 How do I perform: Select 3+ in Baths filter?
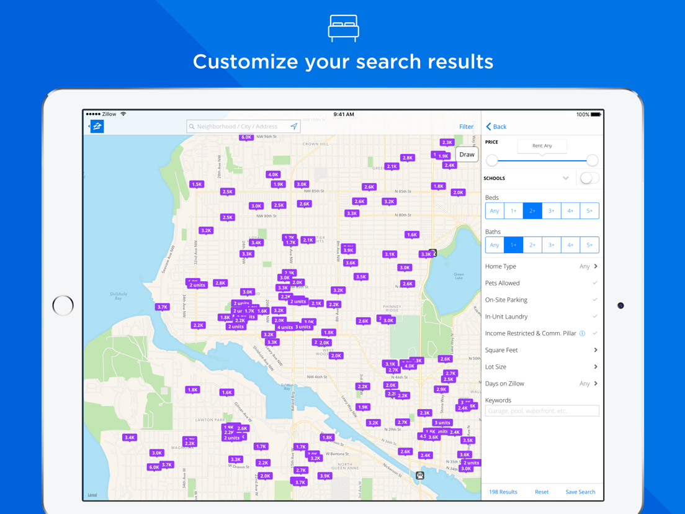click(552, 245)
